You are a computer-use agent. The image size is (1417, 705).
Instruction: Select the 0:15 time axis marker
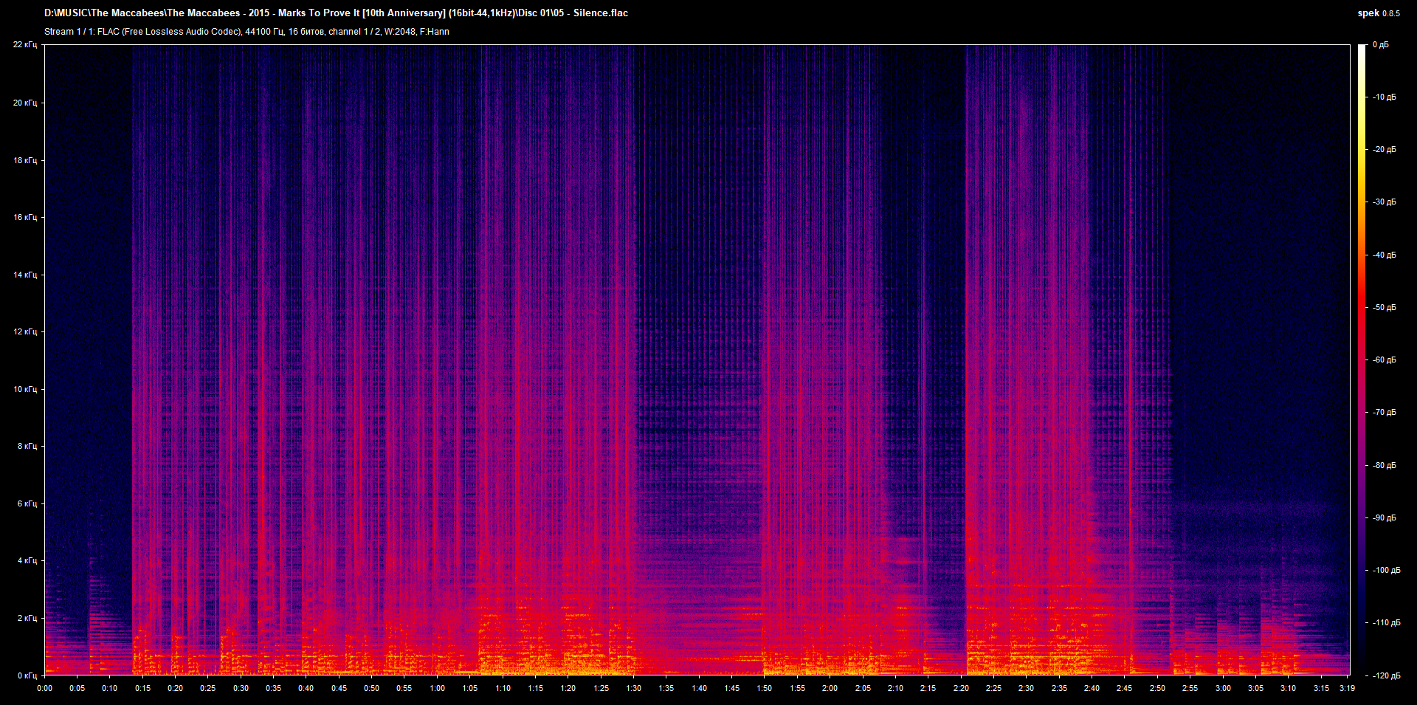142,688
